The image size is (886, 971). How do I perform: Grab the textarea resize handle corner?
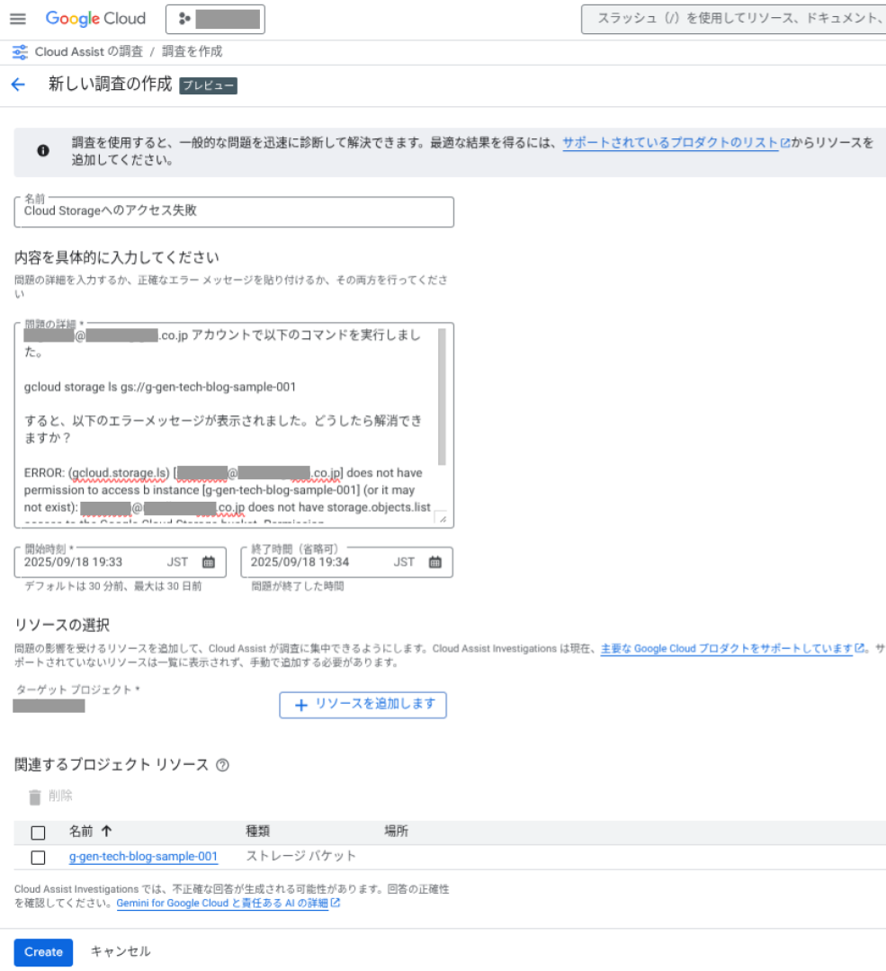442,519
